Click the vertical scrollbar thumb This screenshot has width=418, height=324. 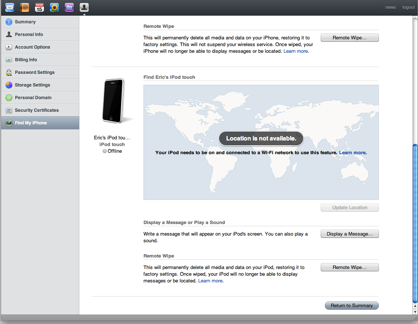click(415, 223)
